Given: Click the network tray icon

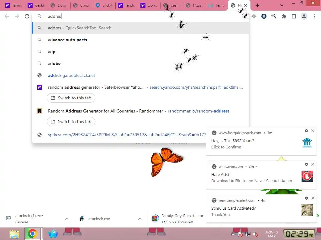Looking at the screenshot, I should coord(248,234).
